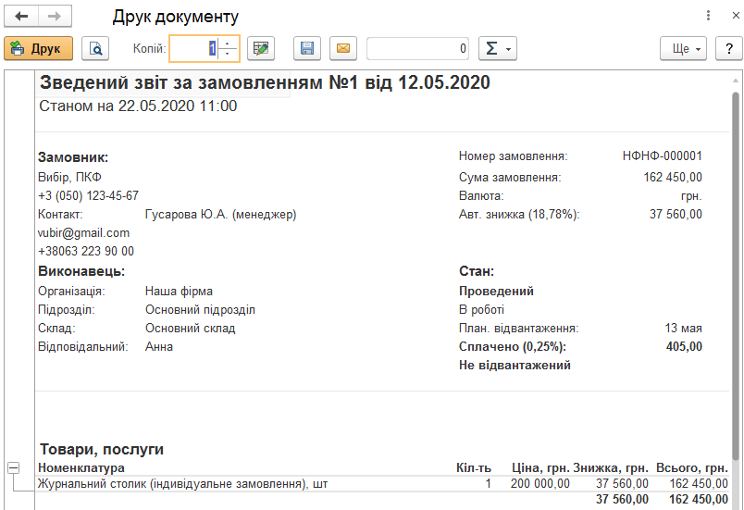Close the Друк документу window
Image resolution: width=744 pixels, height=510 pixels.
coord(736,16)
